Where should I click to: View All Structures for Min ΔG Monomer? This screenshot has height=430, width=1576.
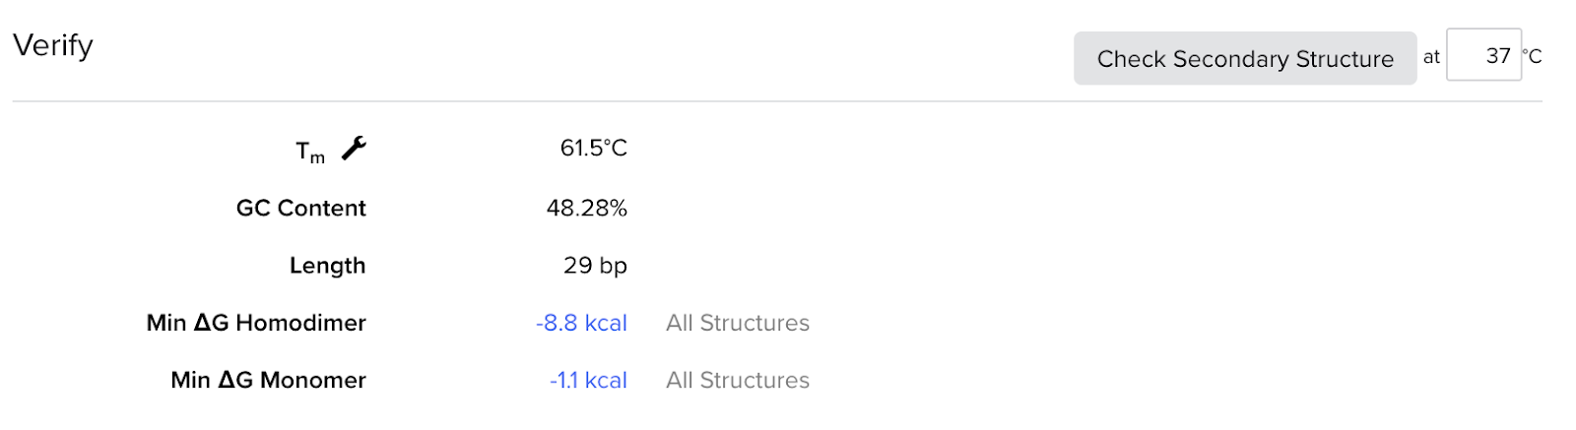738,381
